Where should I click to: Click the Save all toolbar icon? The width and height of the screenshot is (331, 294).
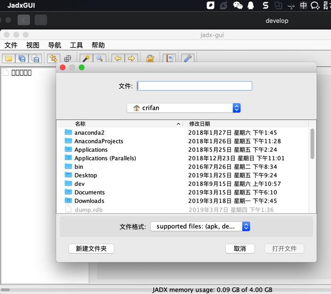pyautogui.click(x=22, y=58)
